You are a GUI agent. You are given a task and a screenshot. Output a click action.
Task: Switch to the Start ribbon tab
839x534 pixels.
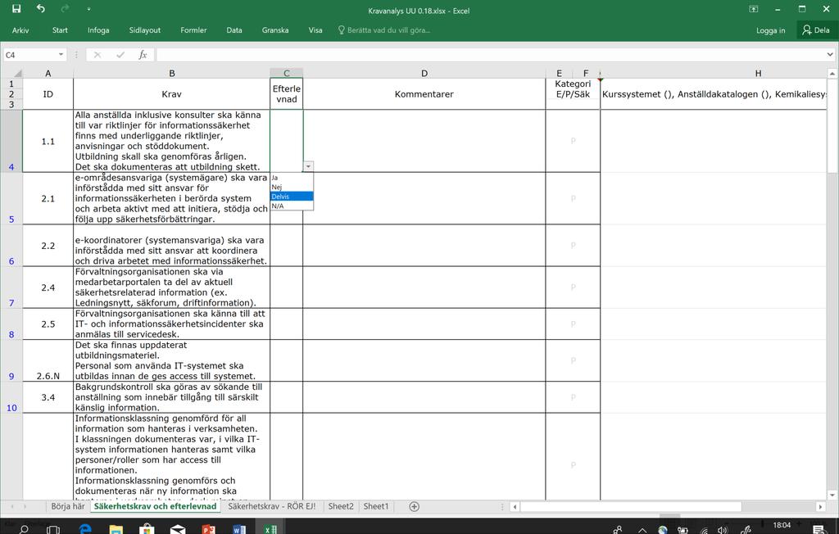[60, 30]
